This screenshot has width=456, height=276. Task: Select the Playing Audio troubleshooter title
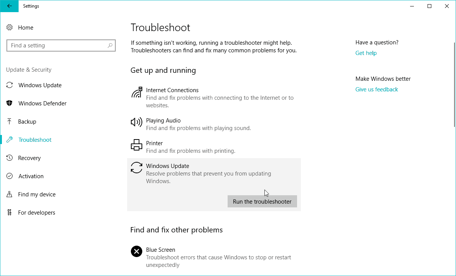(x=164, y=121)
